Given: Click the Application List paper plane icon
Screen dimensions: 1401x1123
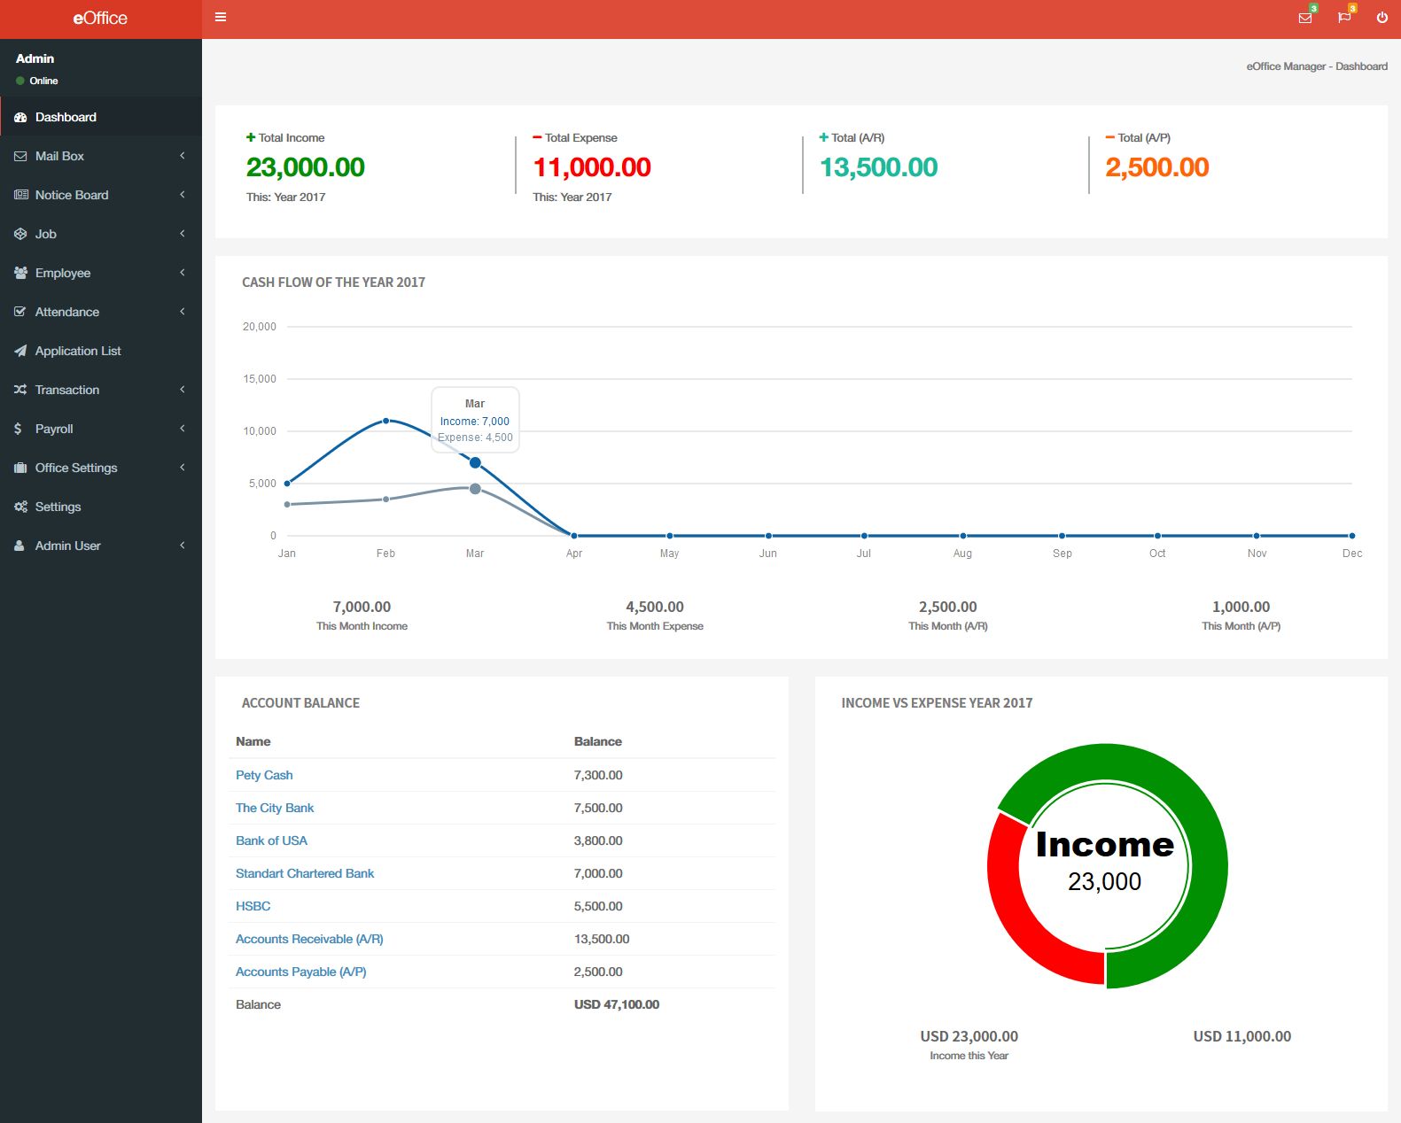Looking at the screenshot, I should 20,351.
